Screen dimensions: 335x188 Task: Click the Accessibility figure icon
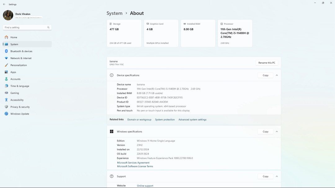pos(7,100)
